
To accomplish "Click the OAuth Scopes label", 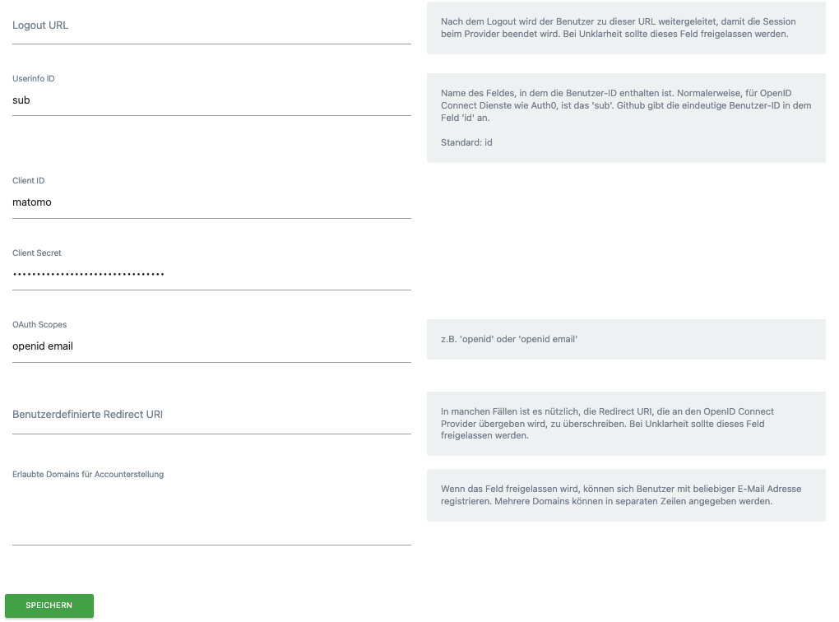I will tap(39, 324).
